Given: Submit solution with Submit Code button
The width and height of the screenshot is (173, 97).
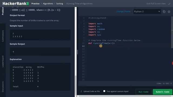Looking at the screenshot, I should 162,92.
